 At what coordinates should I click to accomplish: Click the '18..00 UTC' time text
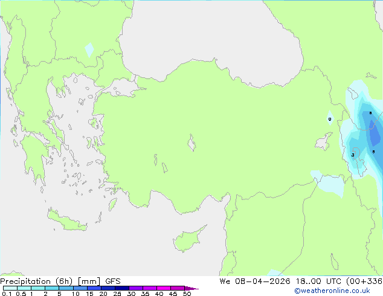[x=318, y=282]
